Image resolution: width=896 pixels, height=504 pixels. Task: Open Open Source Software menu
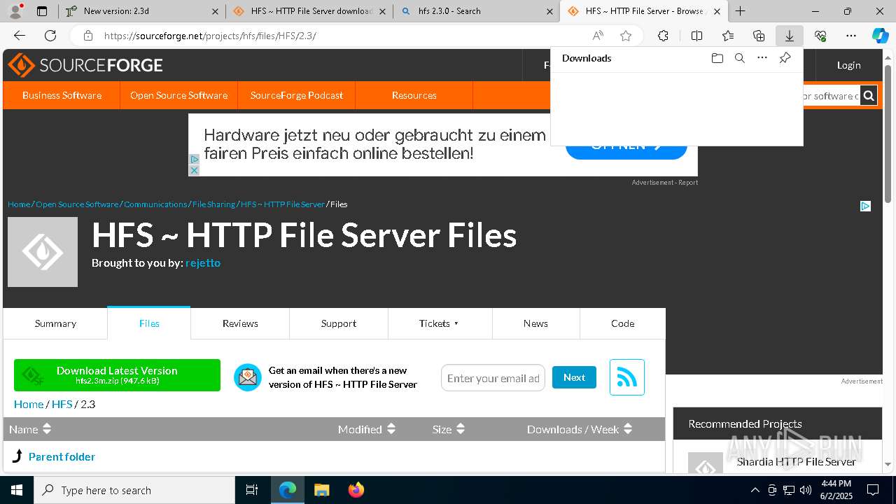click(178, 95)
